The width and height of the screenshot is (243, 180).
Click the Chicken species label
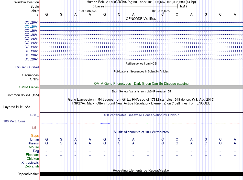click(x=33, y=158)
